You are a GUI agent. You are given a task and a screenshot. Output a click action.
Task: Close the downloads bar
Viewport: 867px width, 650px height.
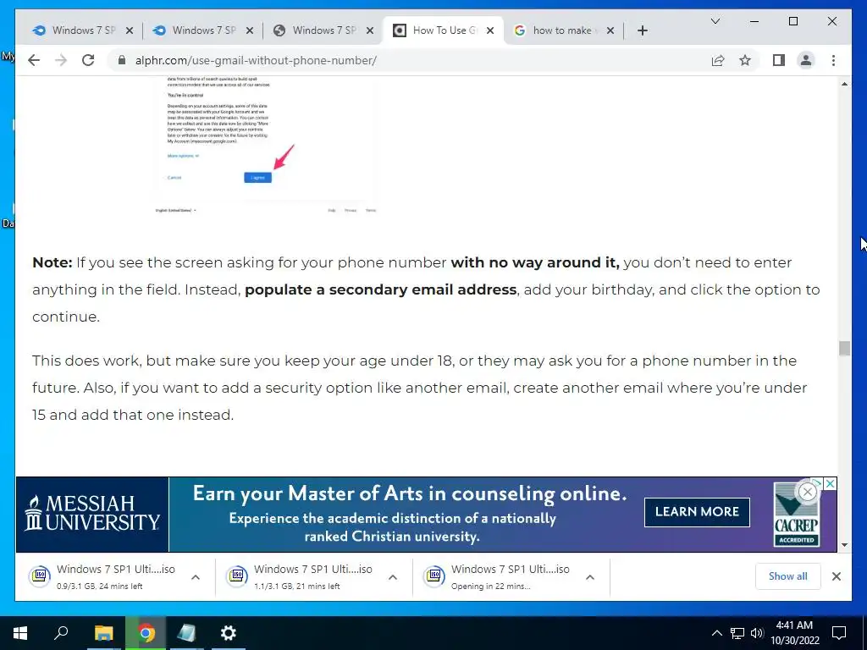(x=836, y=576)
